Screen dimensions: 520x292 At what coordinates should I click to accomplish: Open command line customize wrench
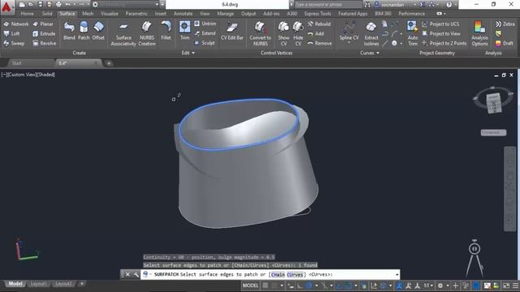click(x=136, y=274)
